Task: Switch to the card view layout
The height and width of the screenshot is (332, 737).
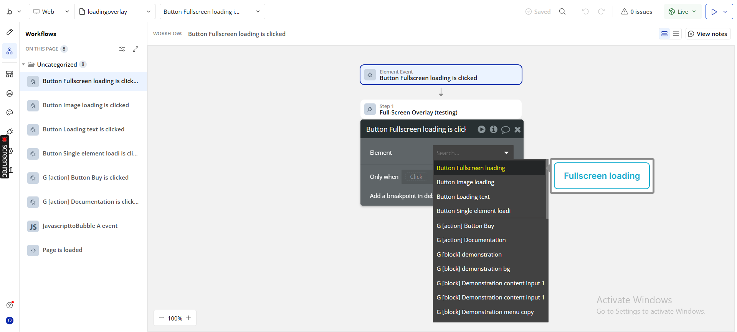Action: coord(664,34)
